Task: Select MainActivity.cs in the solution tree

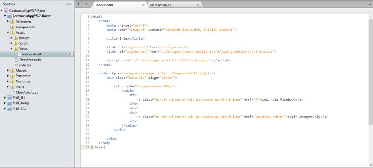Action: click(27, 92)
